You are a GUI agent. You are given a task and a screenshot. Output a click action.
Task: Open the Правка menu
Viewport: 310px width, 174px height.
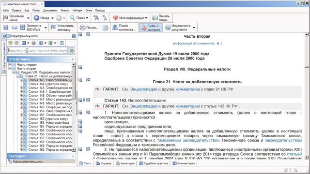click(x=16, y=11)
